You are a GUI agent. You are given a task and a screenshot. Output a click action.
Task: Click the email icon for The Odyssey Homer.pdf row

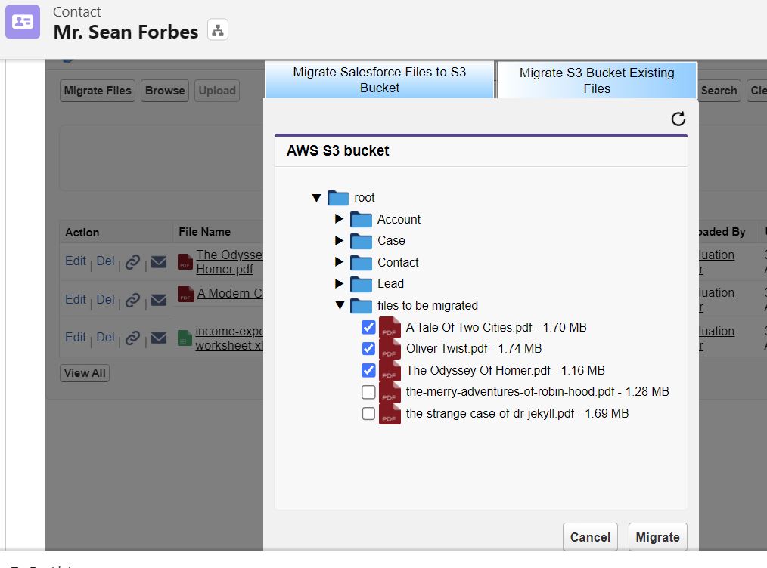click(159, 262)
